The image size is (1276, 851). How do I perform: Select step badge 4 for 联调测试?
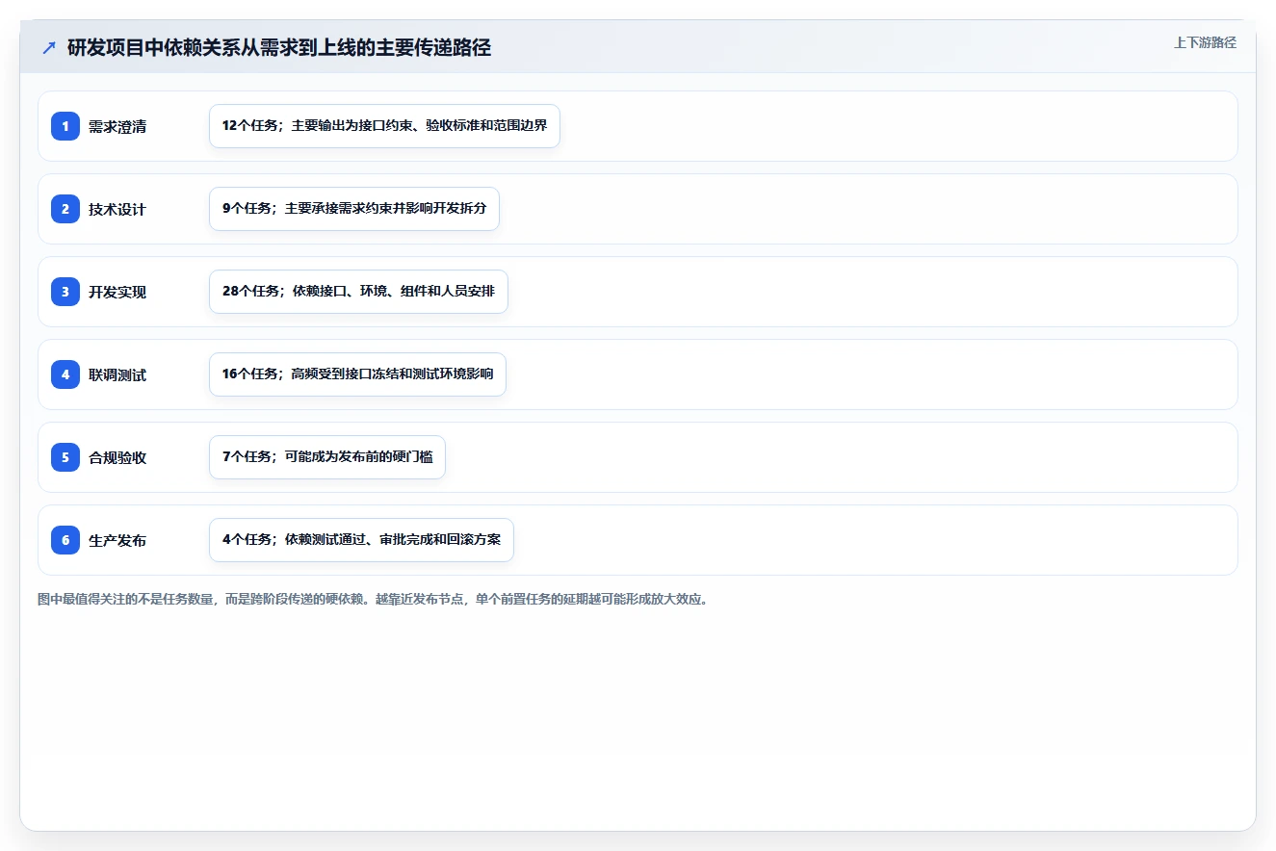(65, 374)
